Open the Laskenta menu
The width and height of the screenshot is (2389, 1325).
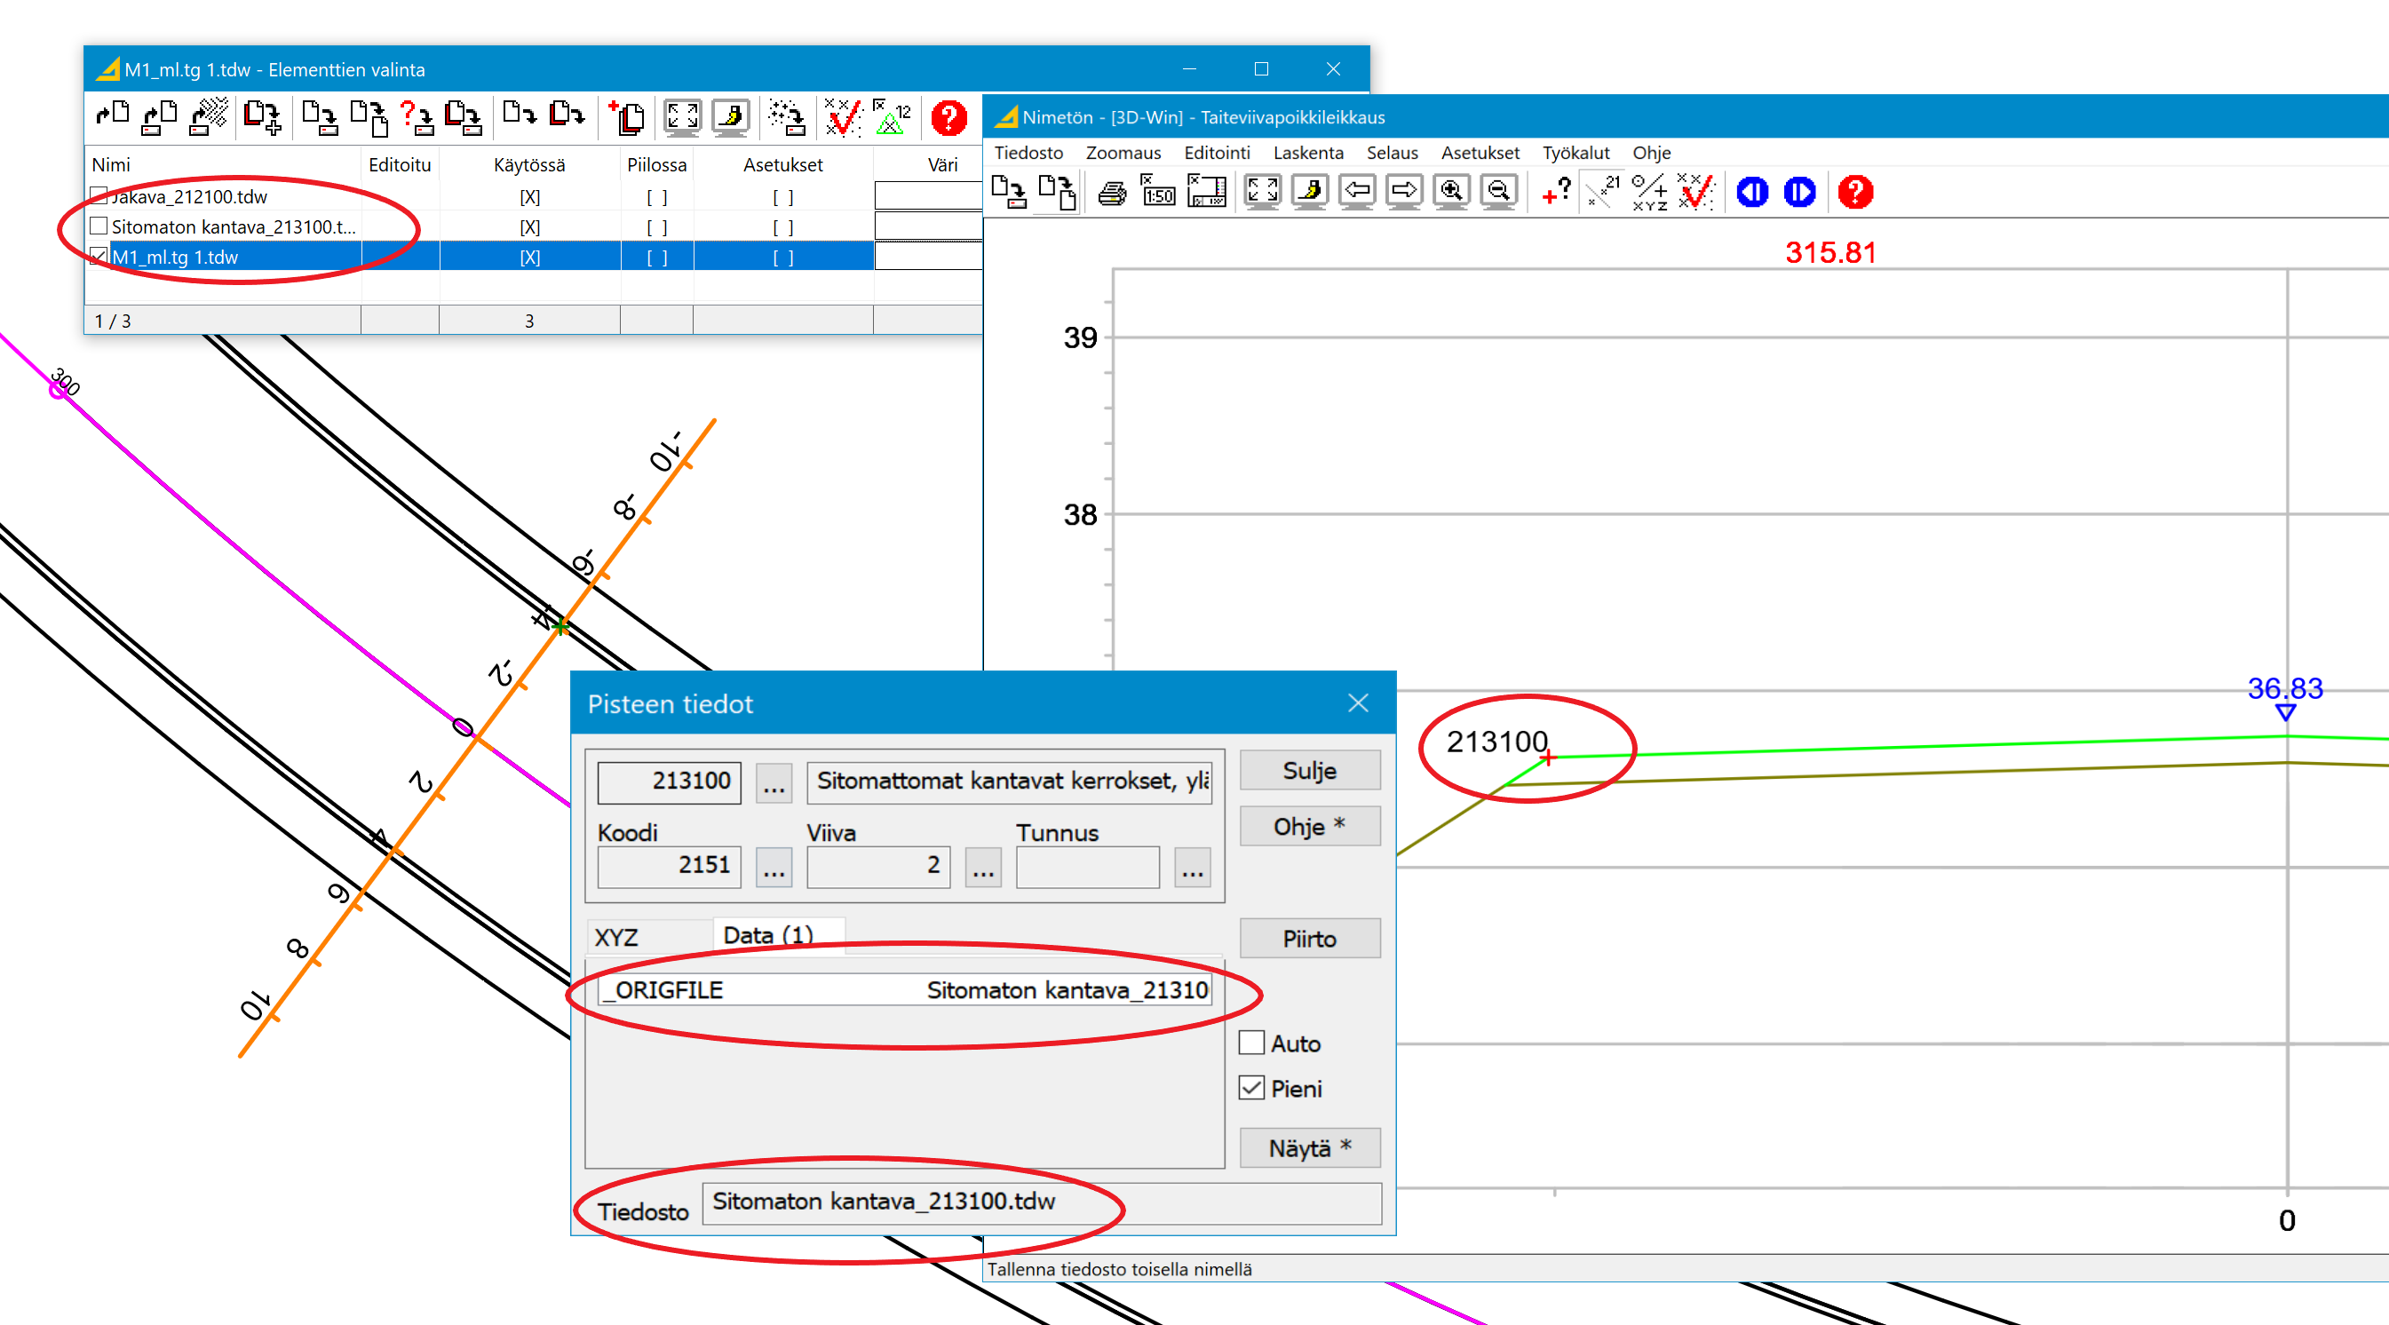coord(1307,153)
